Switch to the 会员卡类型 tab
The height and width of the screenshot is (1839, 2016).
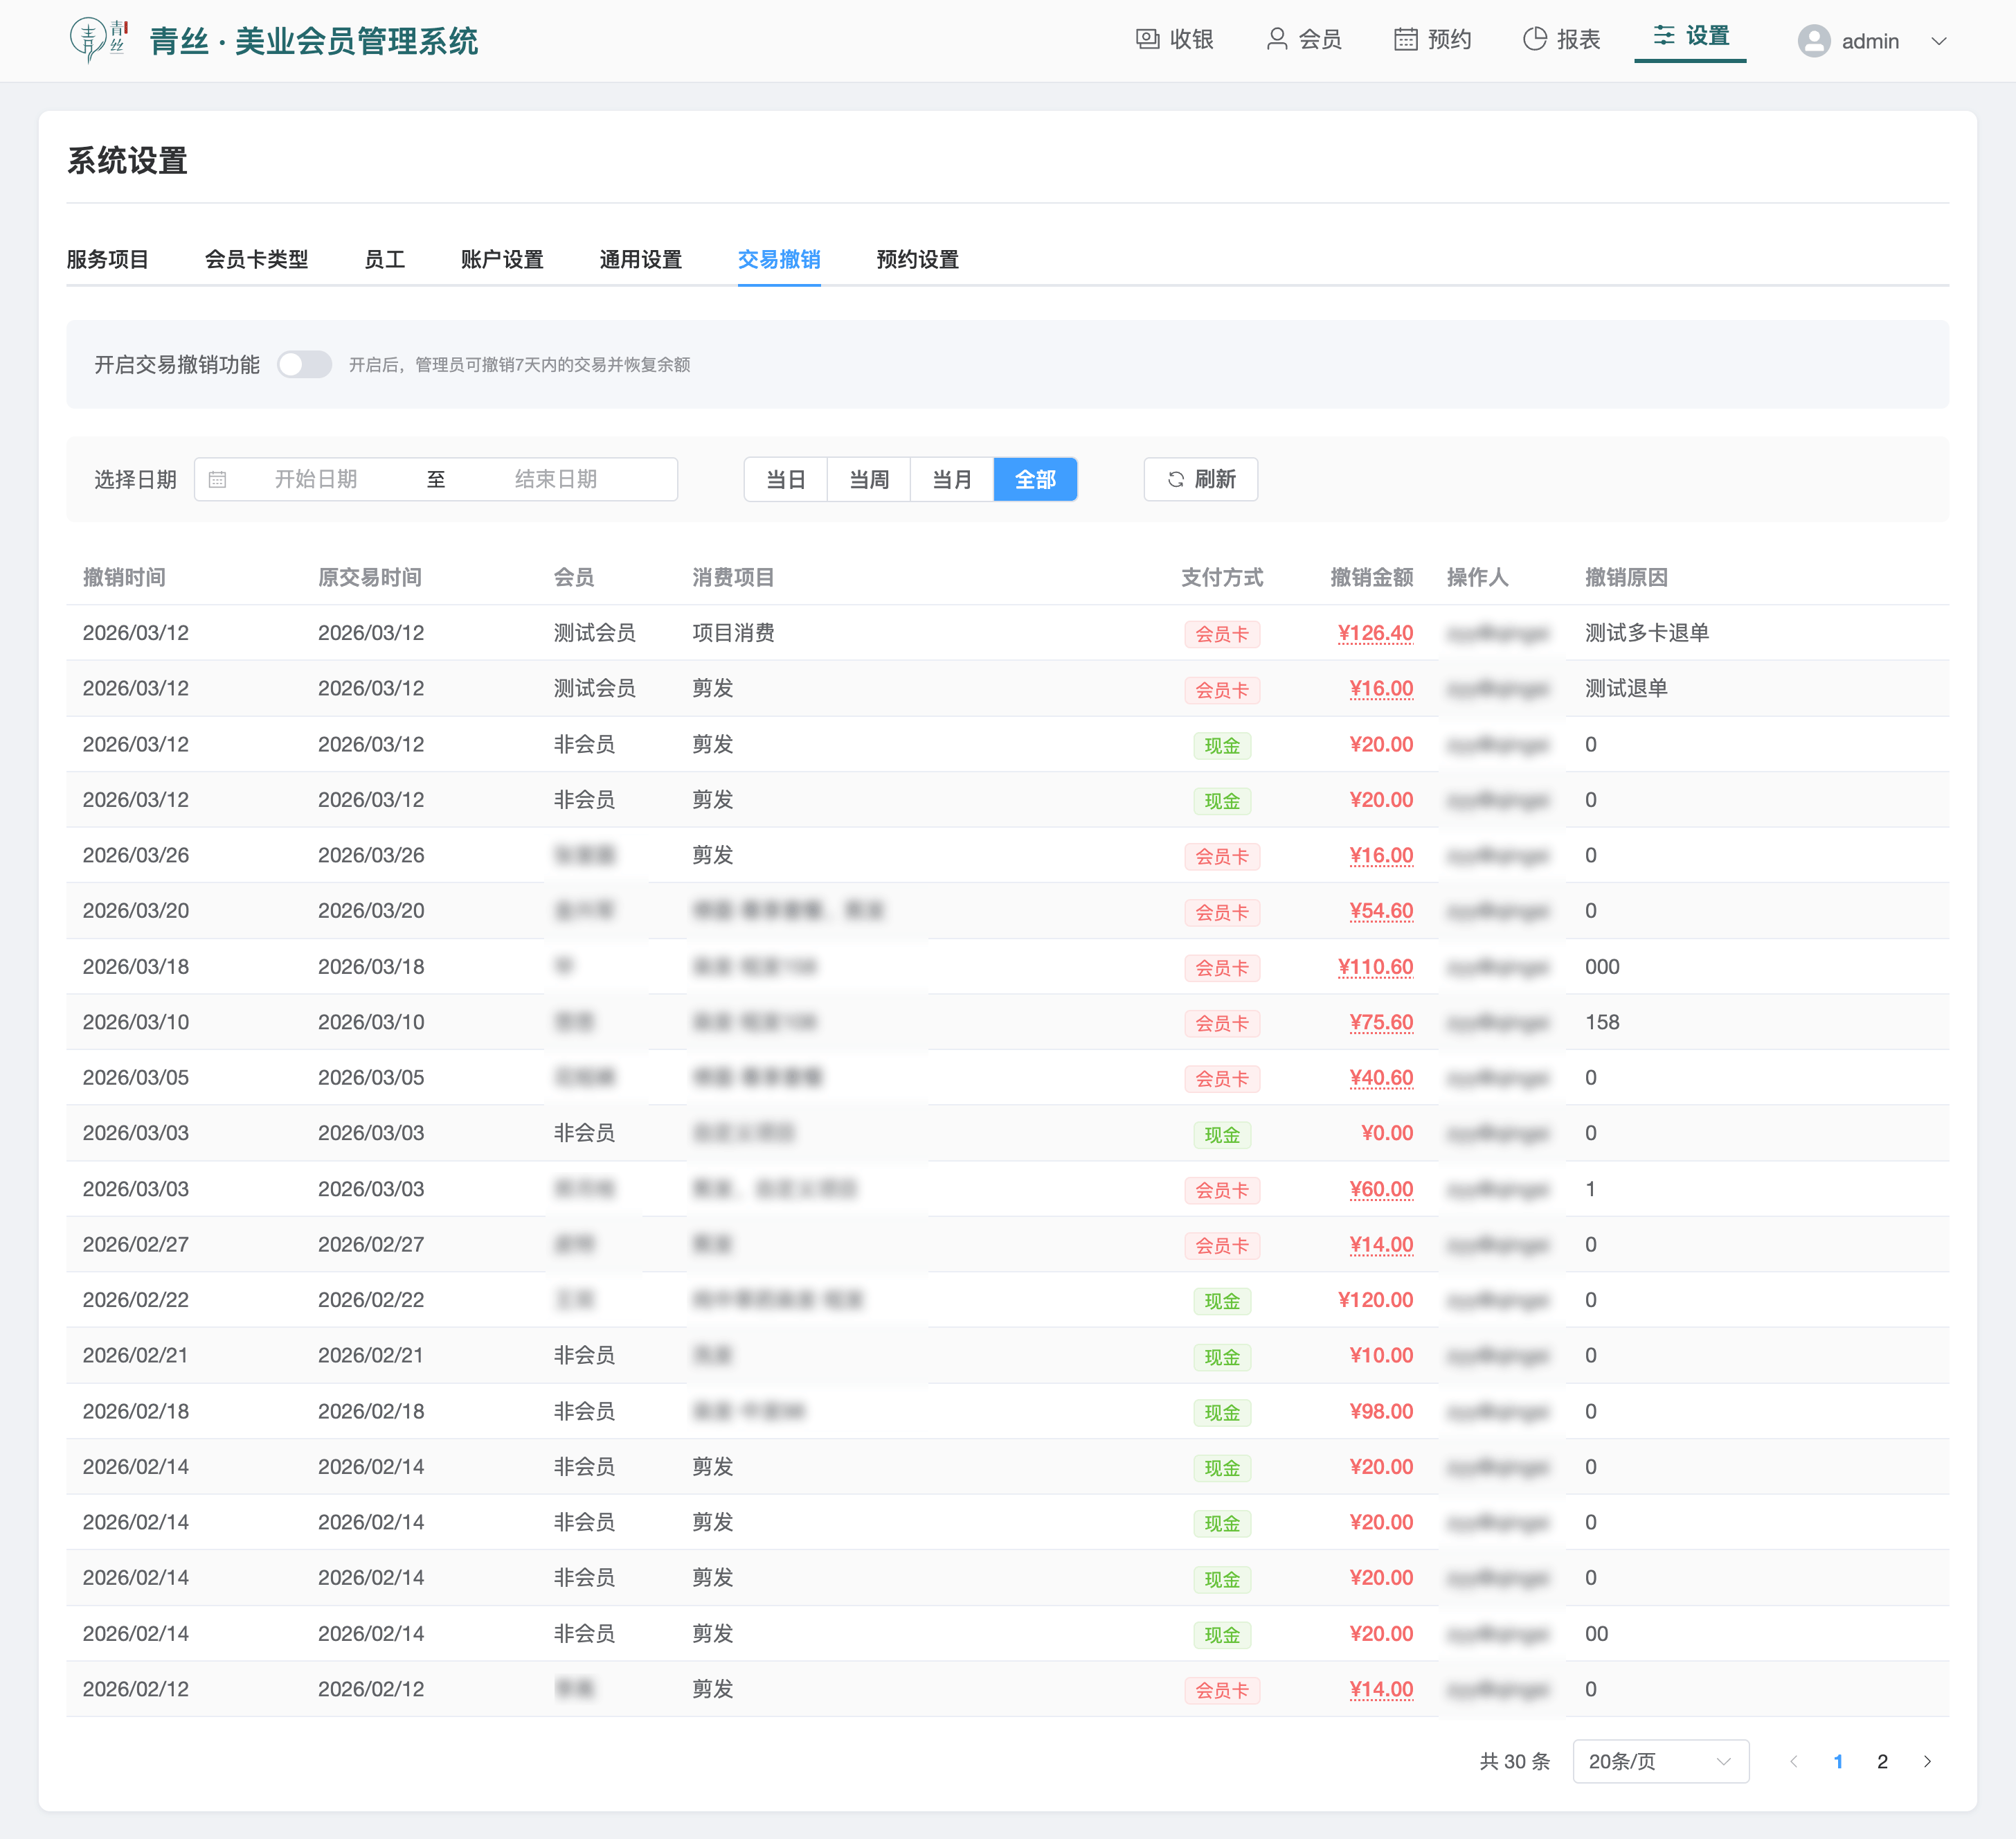pyautogui.click(x=256, y=259)
